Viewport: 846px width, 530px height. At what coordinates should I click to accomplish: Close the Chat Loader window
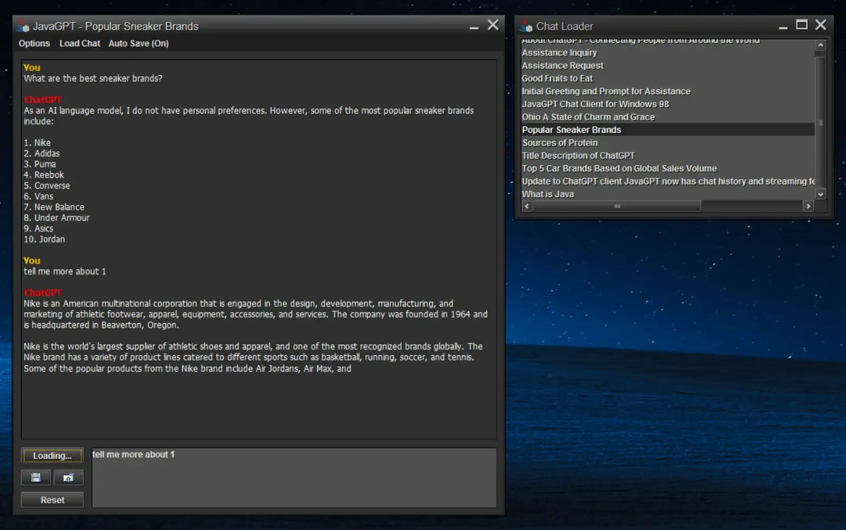[x=821, y=25]
